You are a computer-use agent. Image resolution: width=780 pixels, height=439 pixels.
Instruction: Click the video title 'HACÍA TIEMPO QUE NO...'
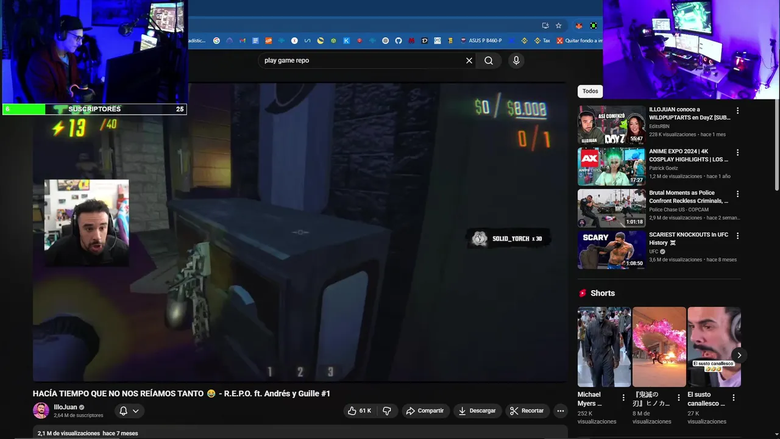pyautogui.click(x=182, y=394)
